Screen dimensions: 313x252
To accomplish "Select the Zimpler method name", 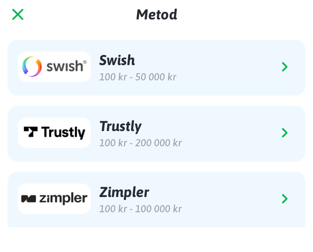I will (124, 192).
